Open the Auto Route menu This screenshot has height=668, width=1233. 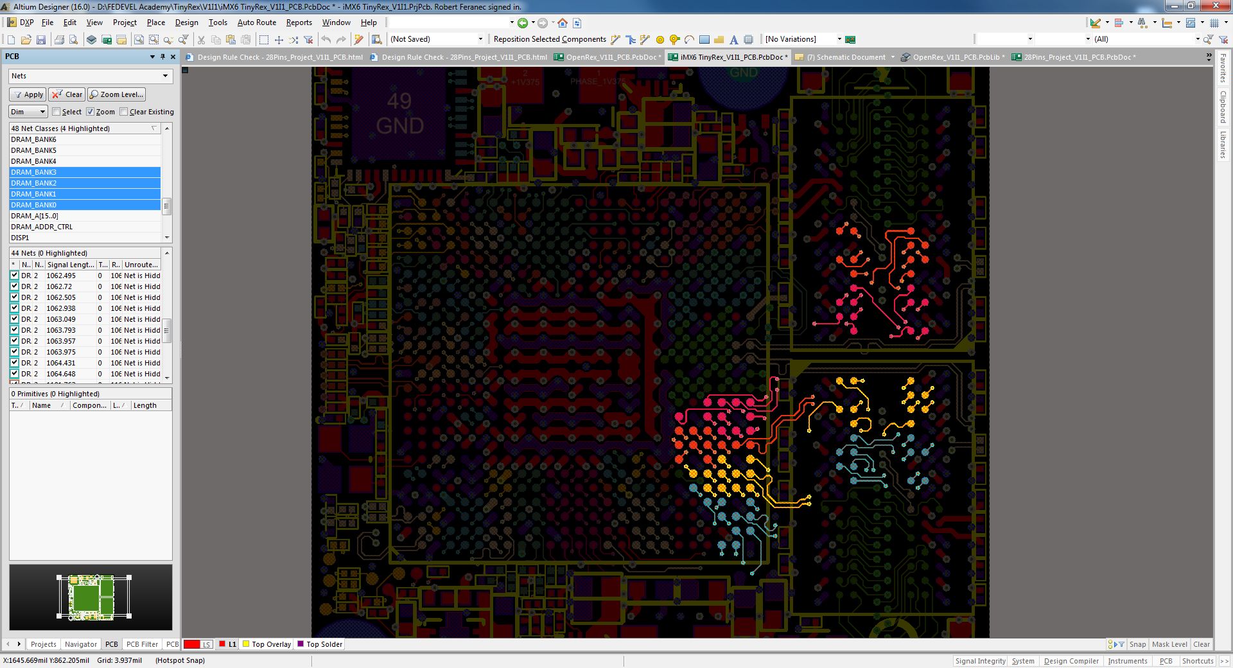[x=256, y=22]
